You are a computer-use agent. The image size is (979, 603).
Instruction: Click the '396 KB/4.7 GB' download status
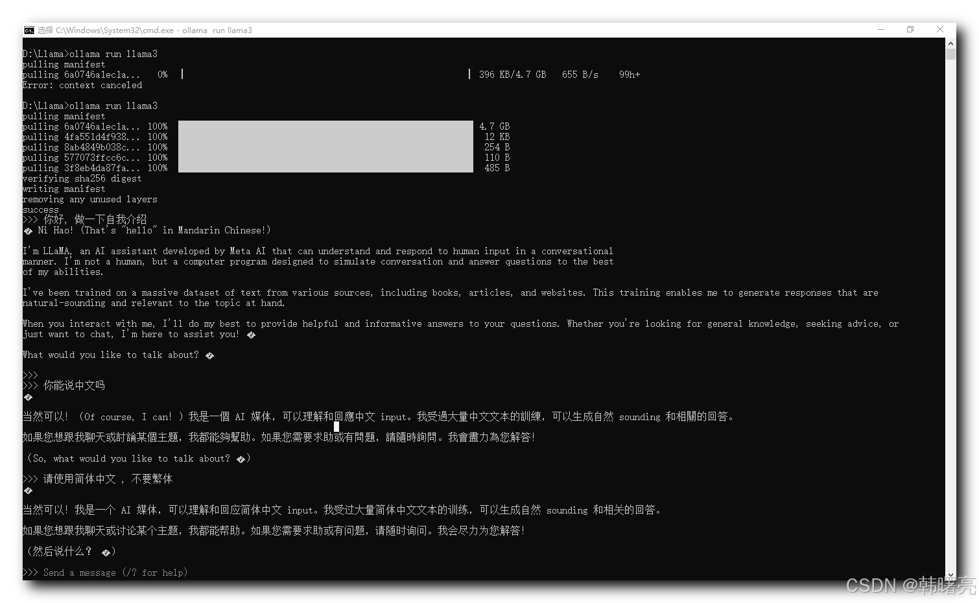[512, 75]
